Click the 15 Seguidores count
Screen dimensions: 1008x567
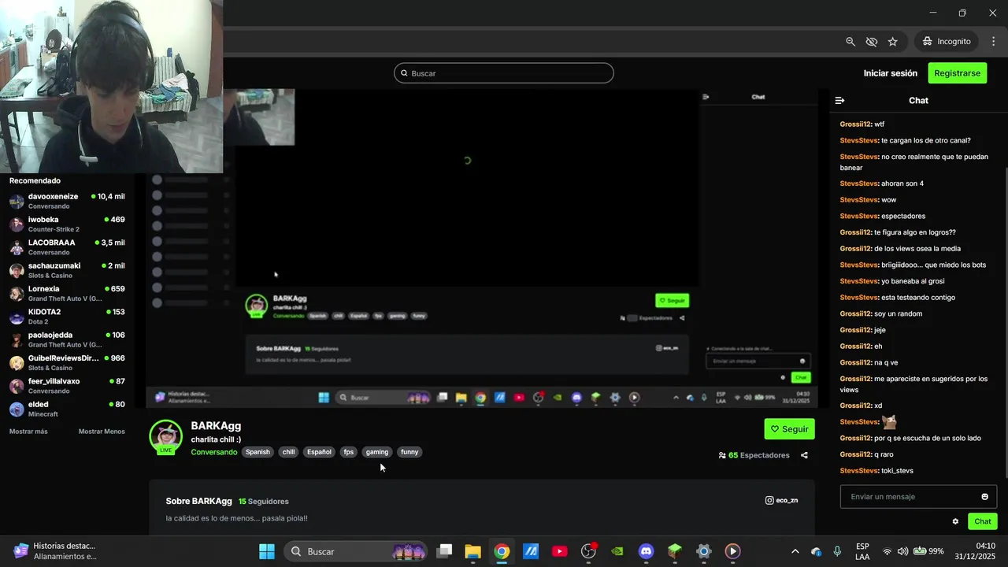click(264, 501)
